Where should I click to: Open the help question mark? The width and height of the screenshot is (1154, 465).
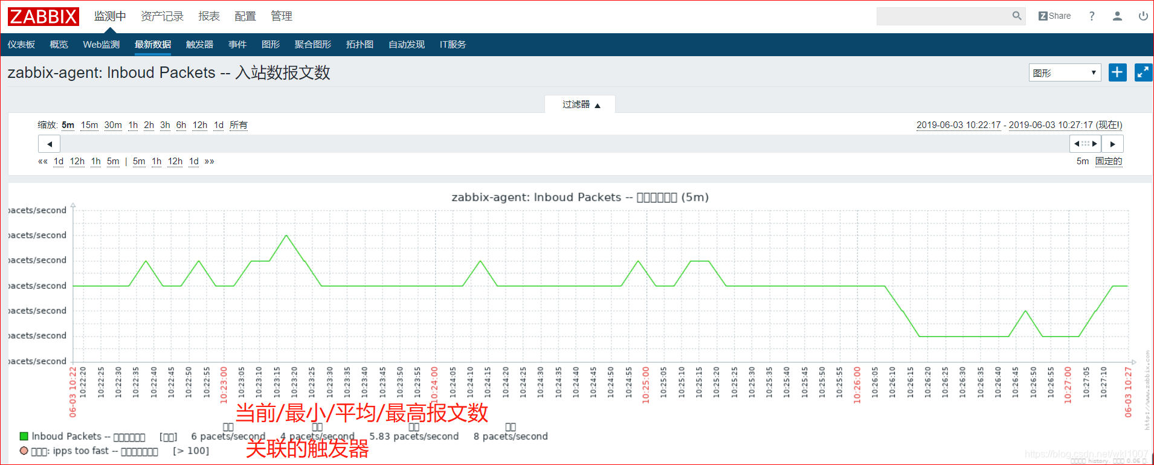pyautogui.click(x=1092, y=16)
